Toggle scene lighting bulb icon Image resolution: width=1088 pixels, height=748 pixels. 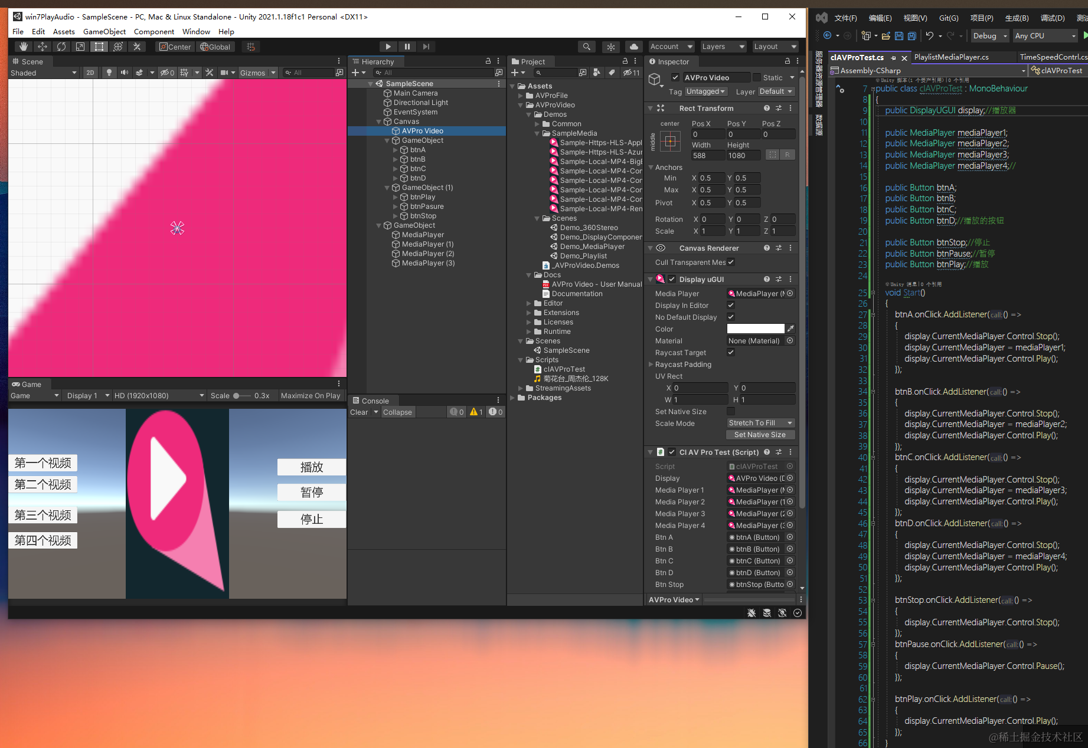click(109, 73)
